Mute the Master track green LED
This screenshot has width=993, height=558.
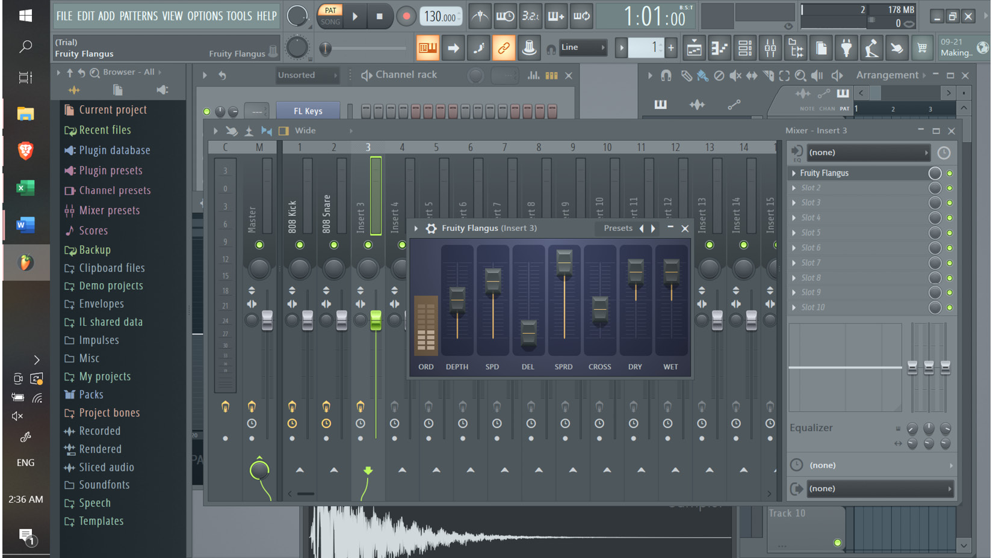[259, 245]
